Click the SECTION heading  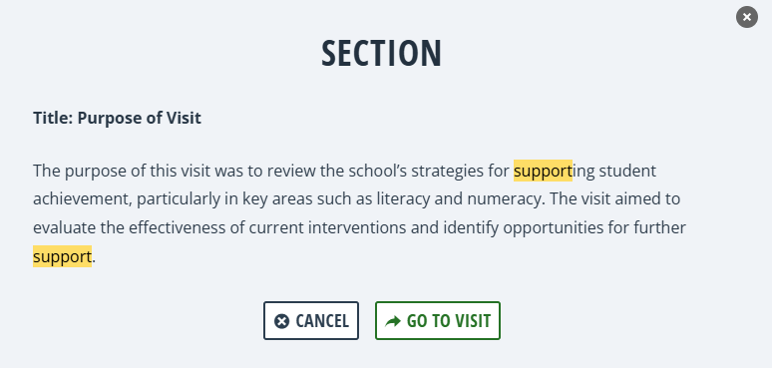pyautogui.click(x=382, y=53)
